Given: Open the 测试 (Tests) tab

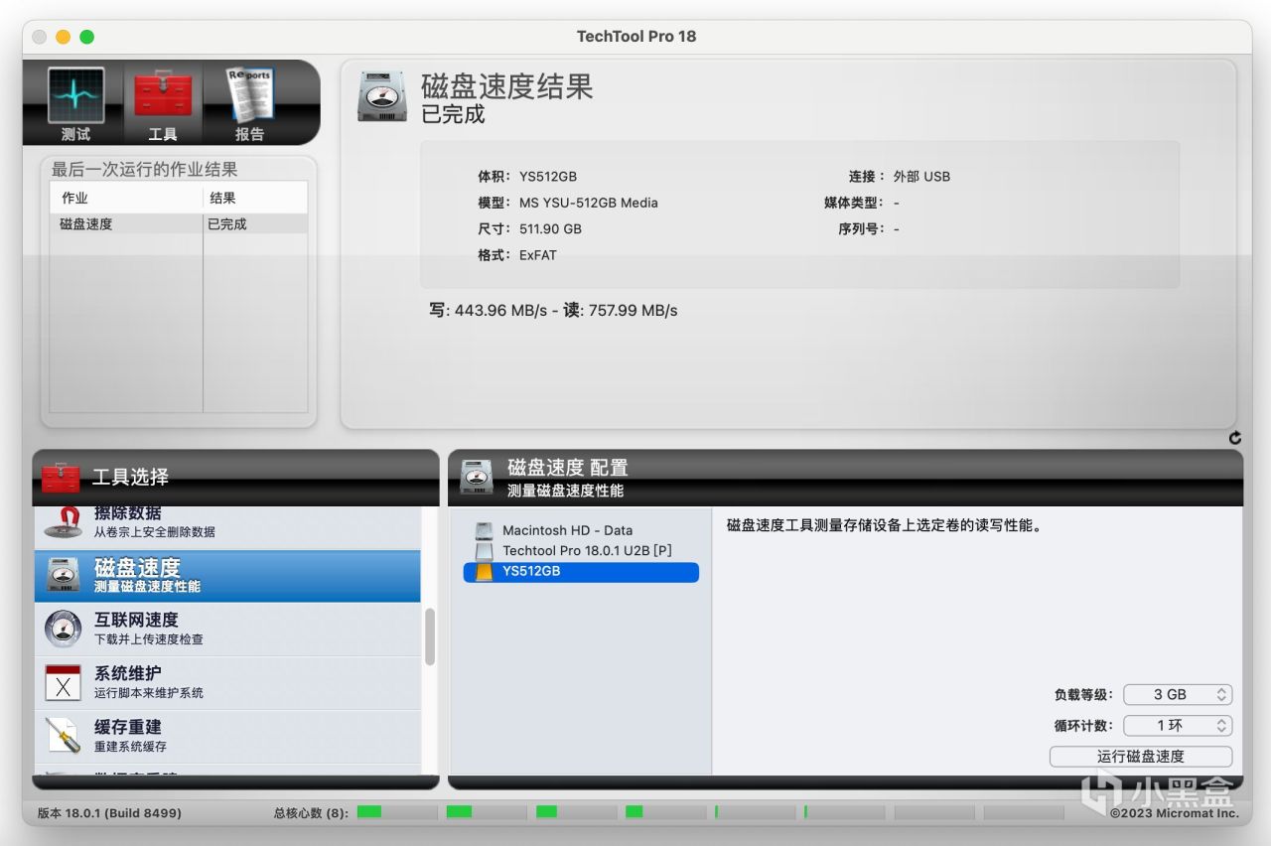Looking at the screenshot, I should [x=76, y=104].
